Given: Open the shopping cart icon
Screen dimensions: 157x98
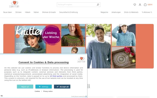Looking at the screenshot, I should pyautogui.click(x=145, y=5).
